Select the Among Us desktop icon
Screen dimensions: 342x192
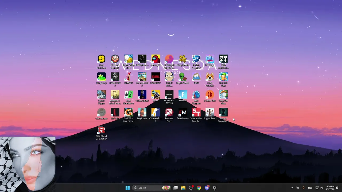pyautogui.click(x=156, y=59)
